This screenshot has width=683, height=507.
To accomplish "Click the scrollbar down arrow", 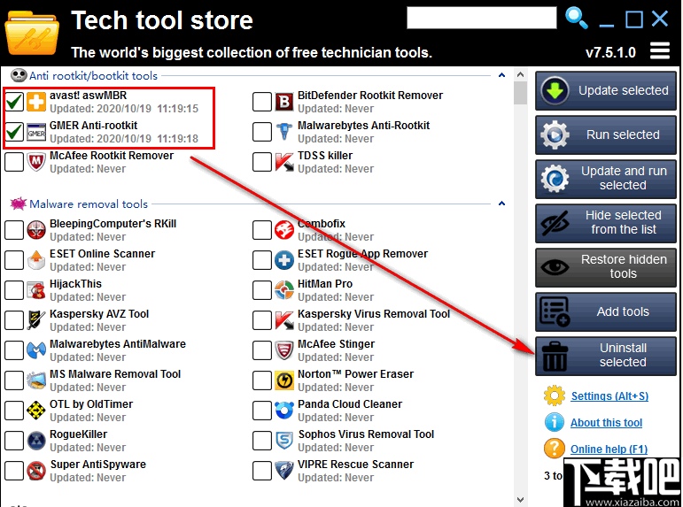I will tap(520, 499).
